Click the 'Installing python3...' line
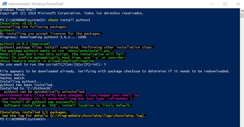Image resolution: width=244 pixels, height=127 pixels. (21, 81)
